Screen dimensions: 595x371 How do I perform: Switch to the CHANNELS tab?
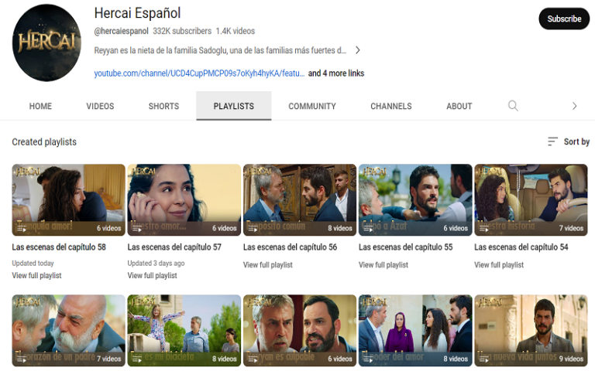tap(391, 107)
